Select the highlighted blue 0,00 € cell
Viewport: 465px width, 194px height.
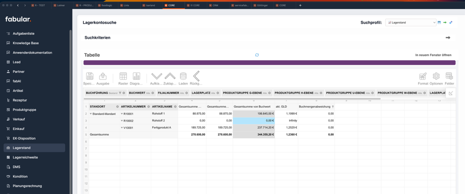pos(254,121)
